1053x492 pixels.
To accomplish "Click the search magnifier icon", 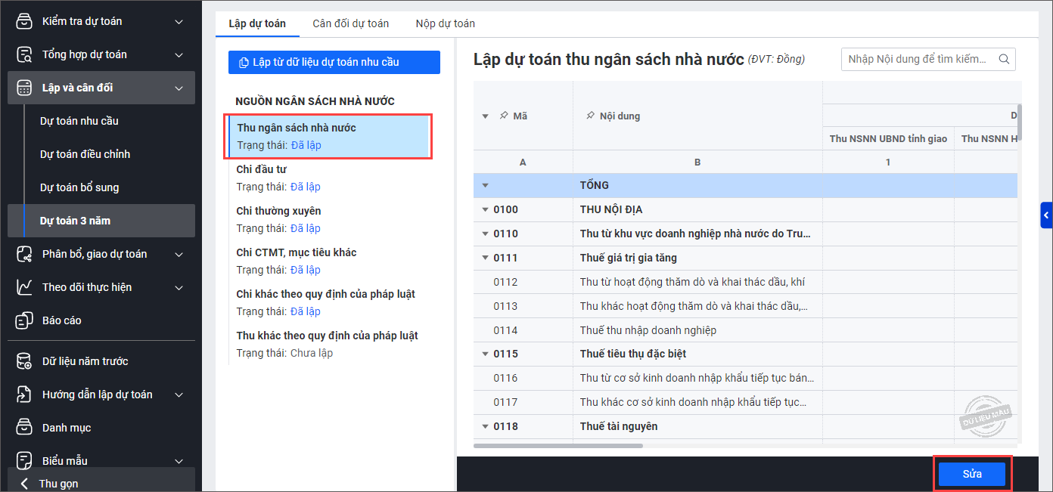I will point(1005,59).
